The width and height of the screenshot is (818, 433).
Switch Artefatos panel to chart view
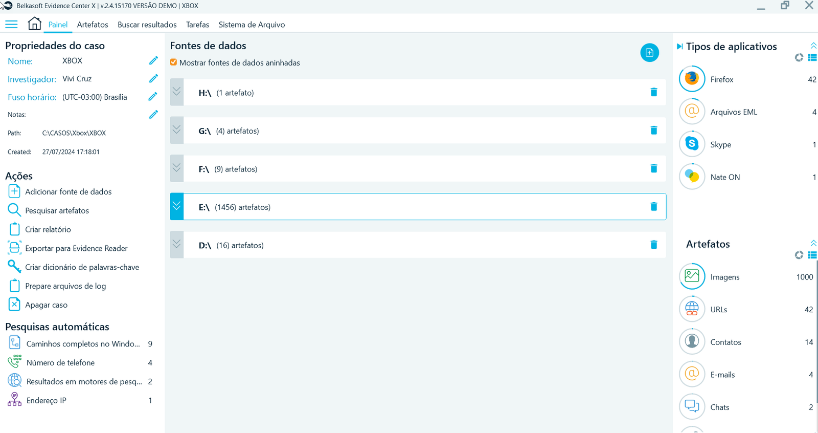click(x=799, y=255)
